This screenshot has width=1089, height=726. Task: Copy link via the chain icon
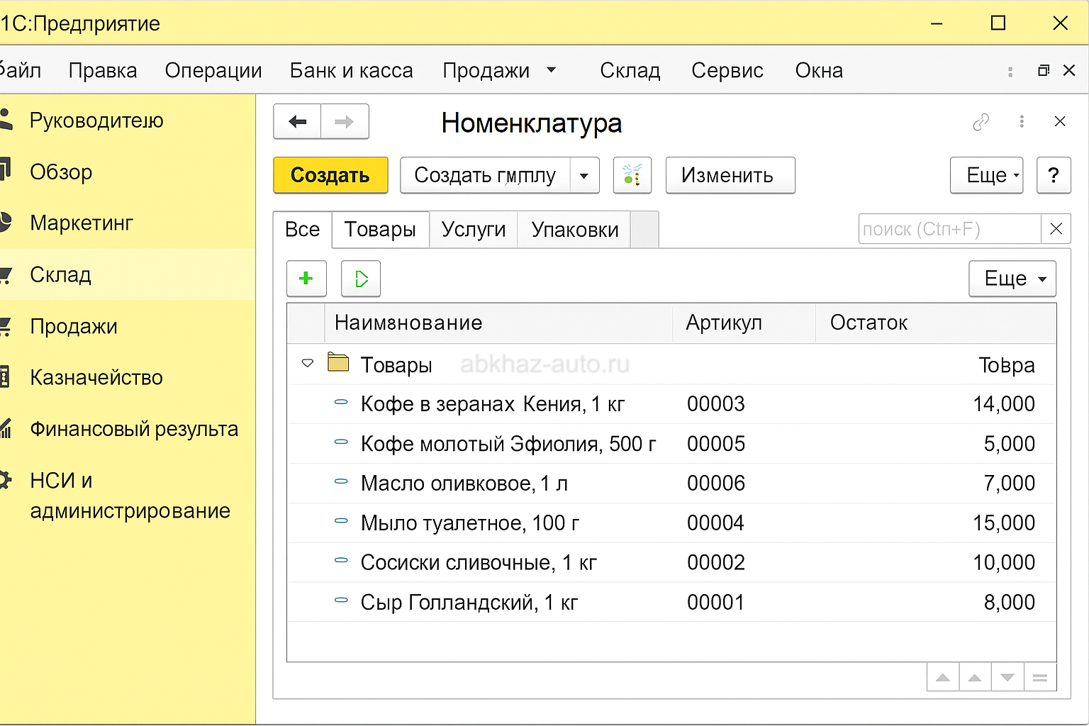pyautogui.click(x=981, y=122)
